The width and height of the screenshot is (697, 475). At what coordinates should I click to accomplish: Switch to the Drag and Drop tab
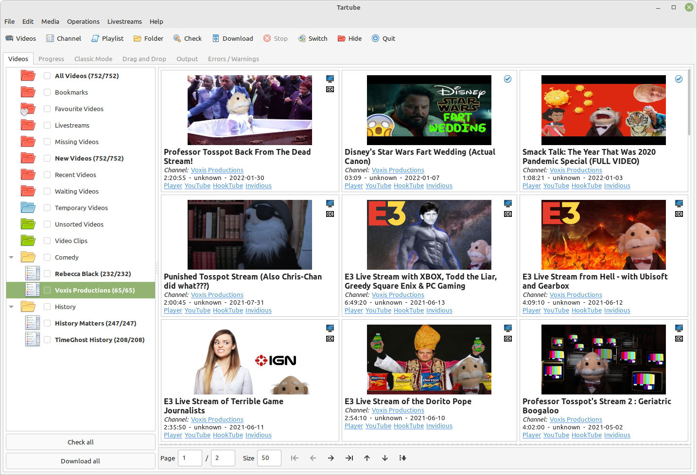coord(144,59)
